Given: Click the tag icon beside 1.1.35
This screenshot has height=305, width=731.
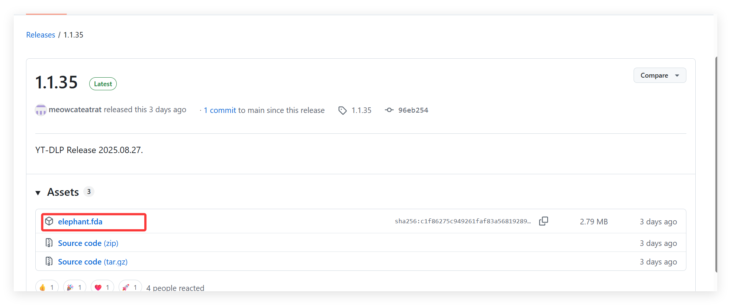Looking at the screenshot, I should [342, 110].
